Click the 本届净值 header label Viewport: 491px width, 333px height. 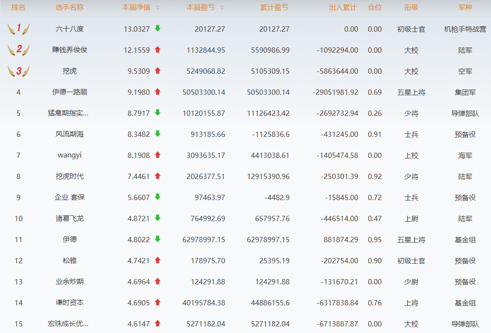[136, 7]
